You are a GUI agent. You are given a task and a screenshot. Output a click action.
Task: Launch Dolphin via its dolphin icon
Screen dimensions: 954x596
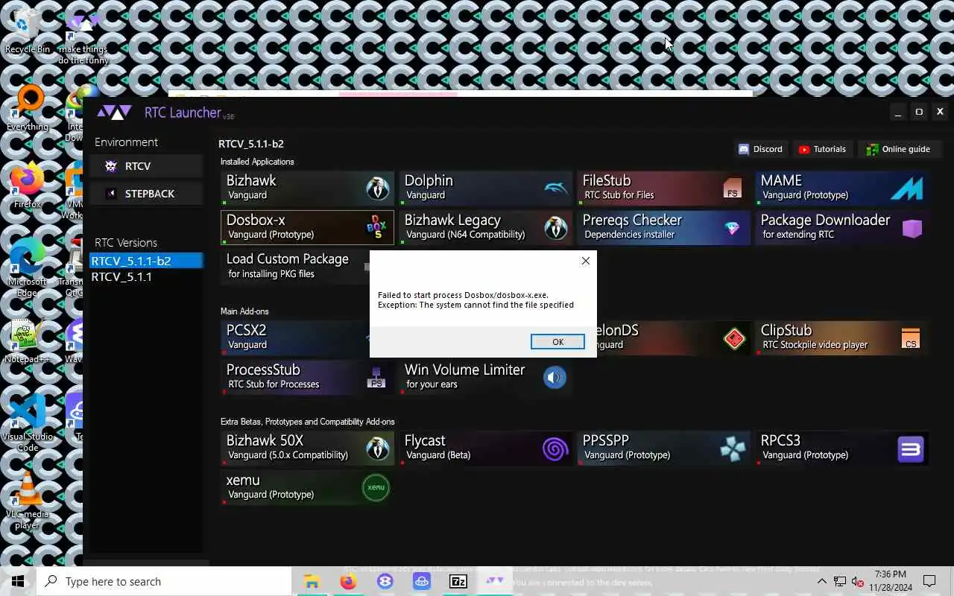pyautogui.click(x=556, y=188)
